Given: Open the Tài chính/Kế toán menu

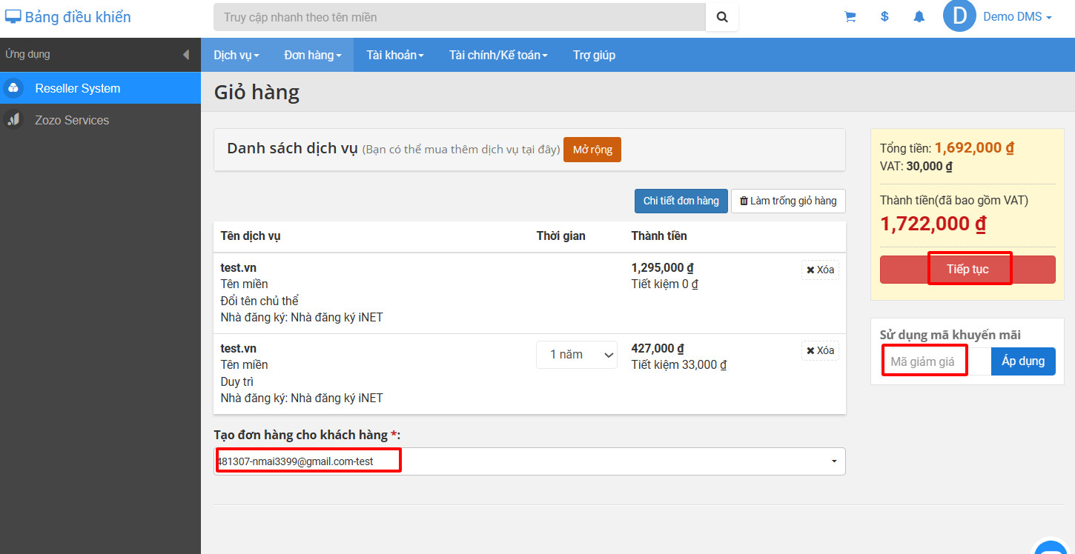Looking at the screenshot, I should [x=498, y=55].
